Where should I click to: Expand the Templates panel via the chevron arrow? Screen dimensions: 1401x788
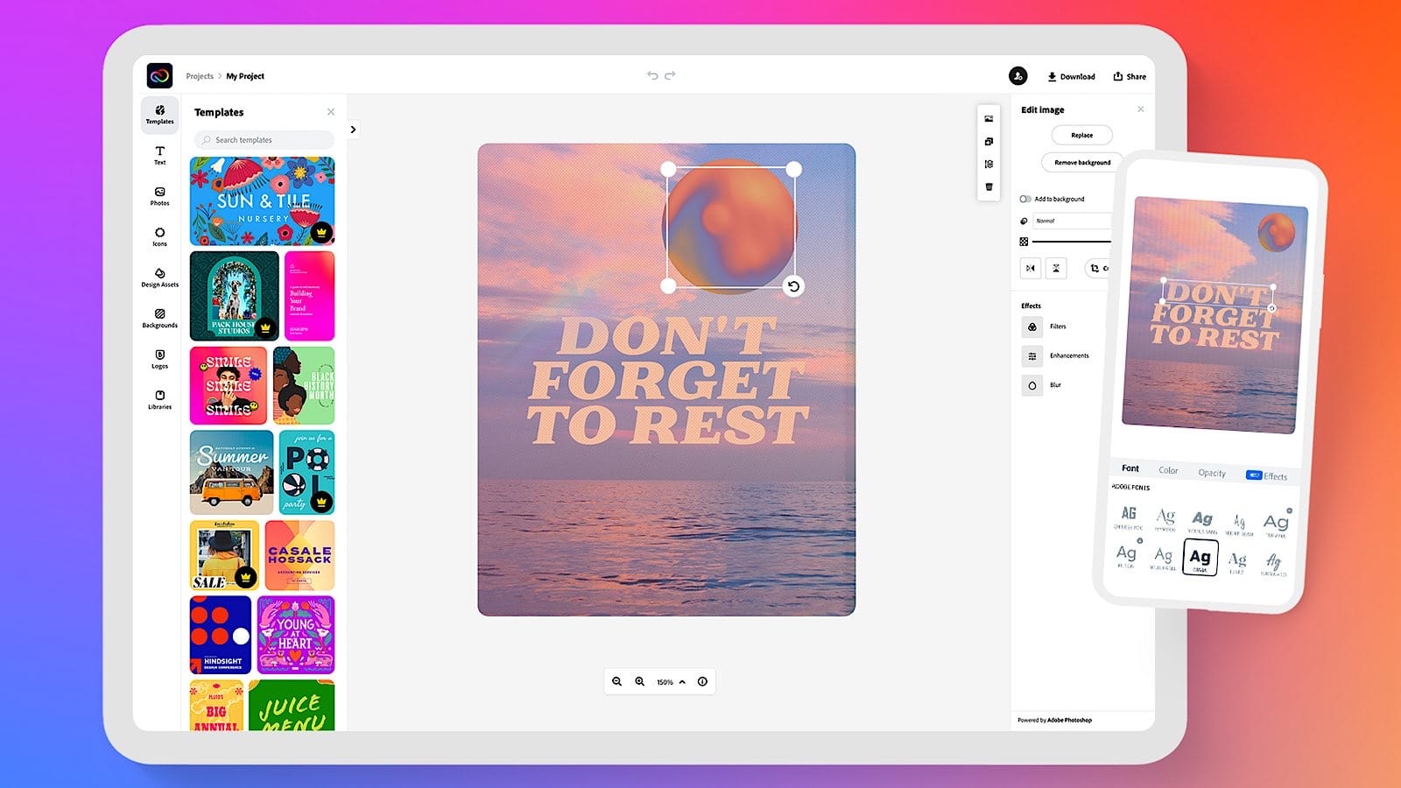point(351,129)
